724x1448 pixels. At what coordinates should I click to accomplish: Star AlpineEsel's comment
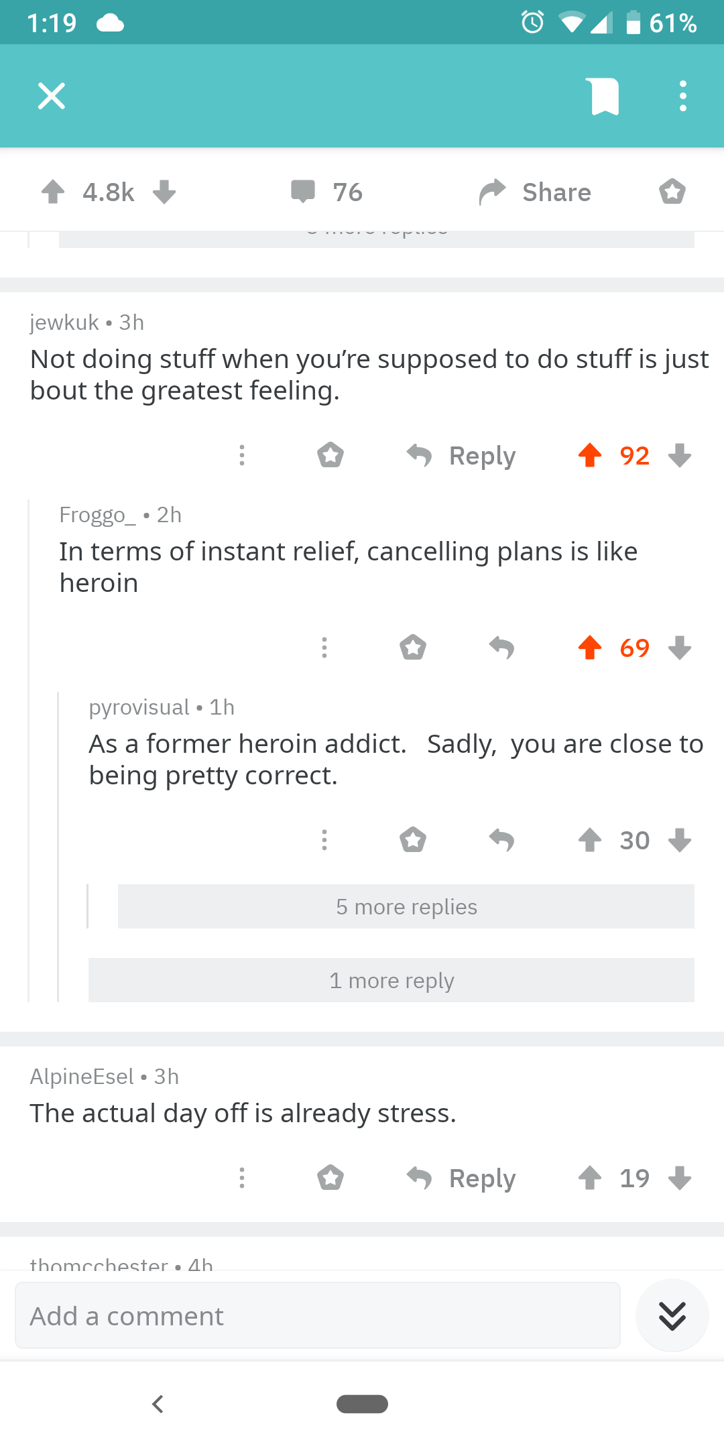click(x=330, y=1177)
